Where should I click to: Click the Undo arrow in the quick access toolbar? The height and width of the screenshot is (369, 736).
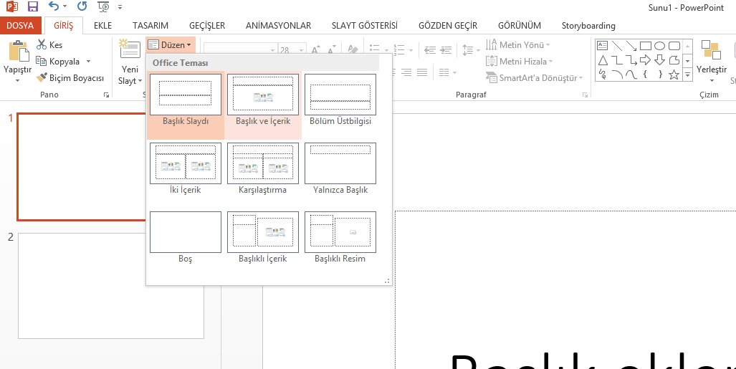pos(54,6)
